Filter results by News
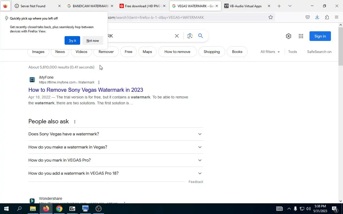 (x=60, y=52)
